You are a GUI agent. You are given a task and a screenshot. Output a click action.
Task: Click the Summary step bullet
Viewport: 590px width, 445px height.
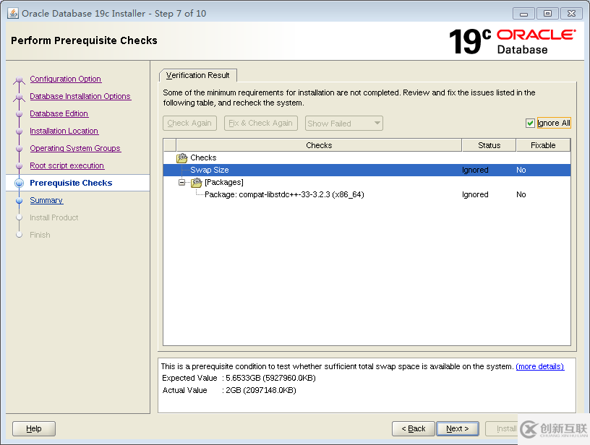[20, 201]
